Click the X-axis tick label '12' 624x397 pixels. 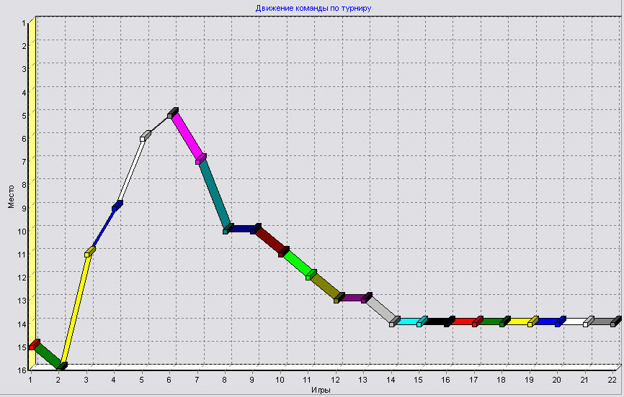(x=336, y=380)
